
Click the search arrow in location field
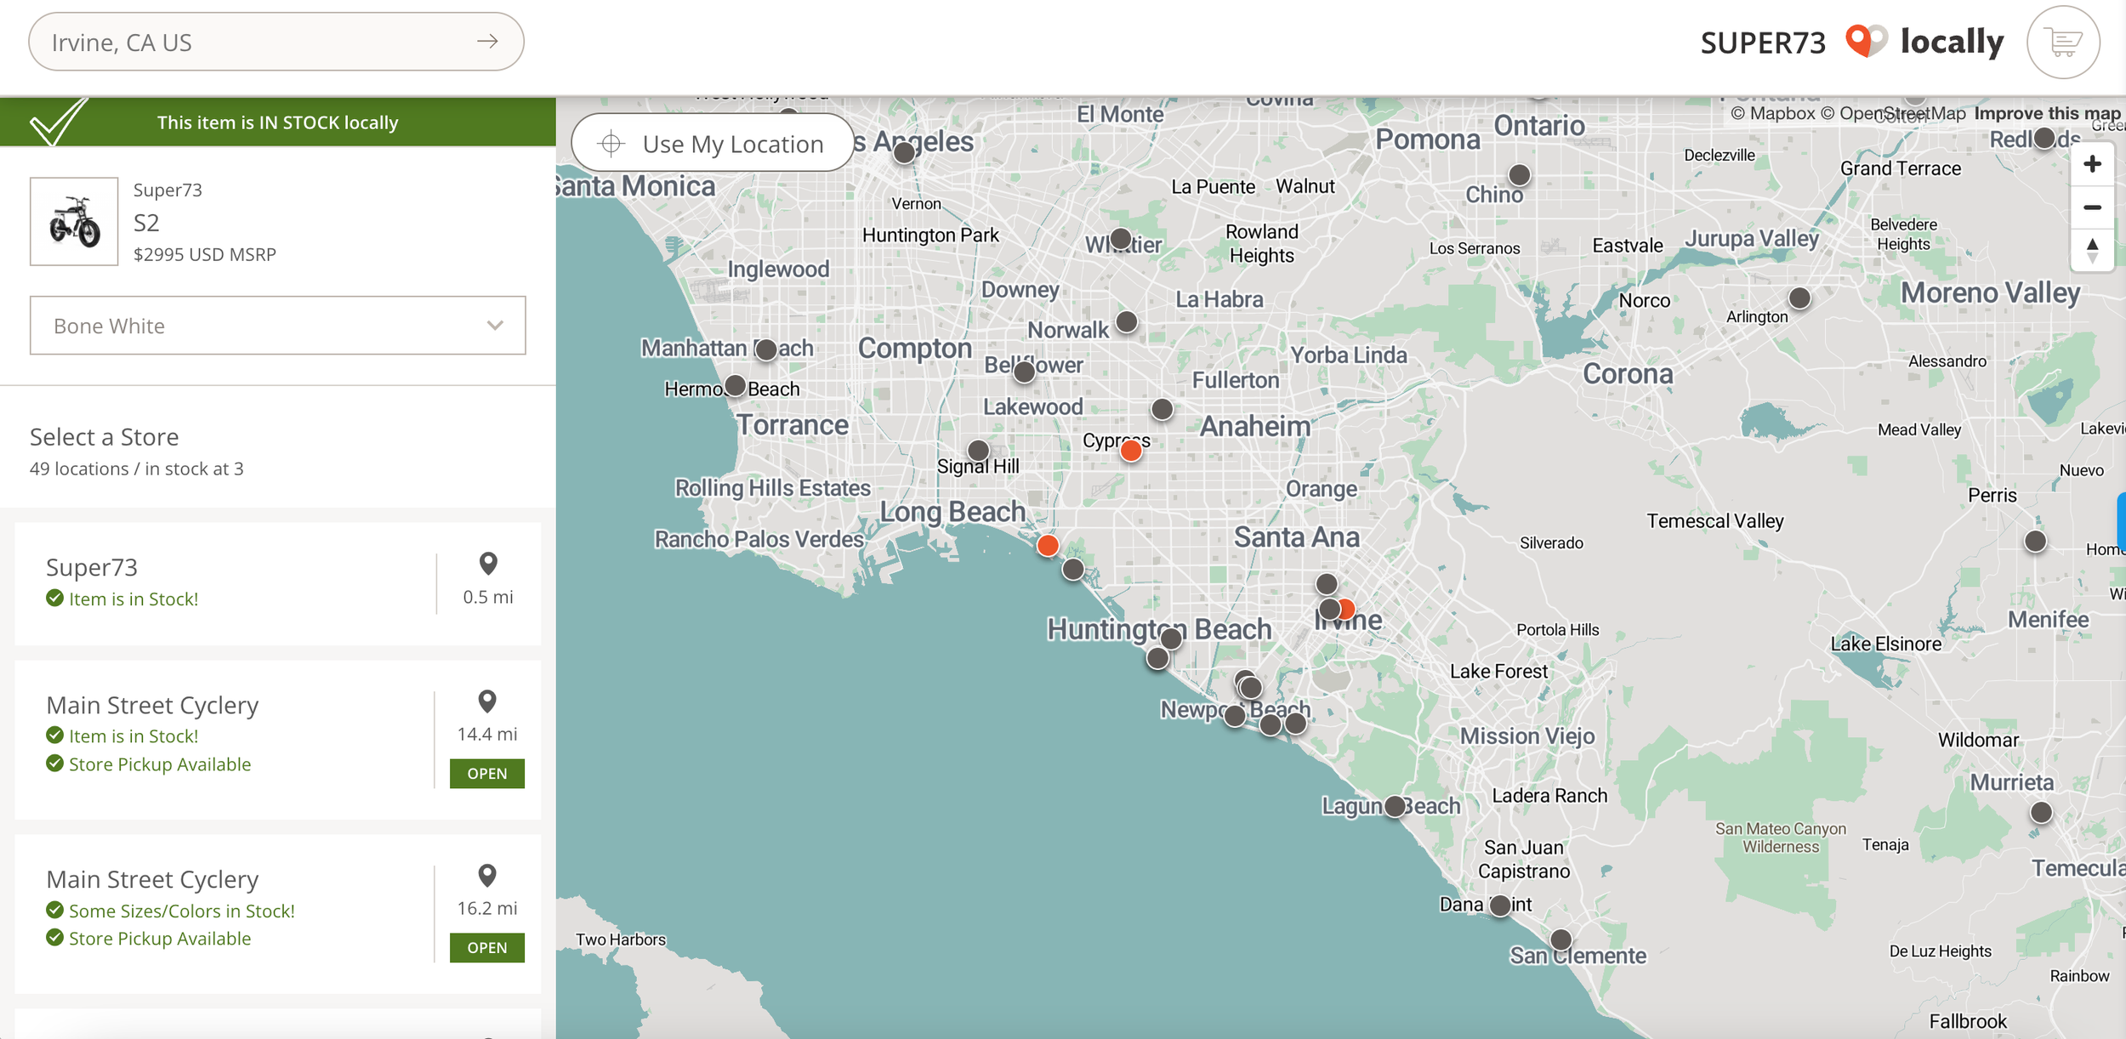click(x=487, y=42)
